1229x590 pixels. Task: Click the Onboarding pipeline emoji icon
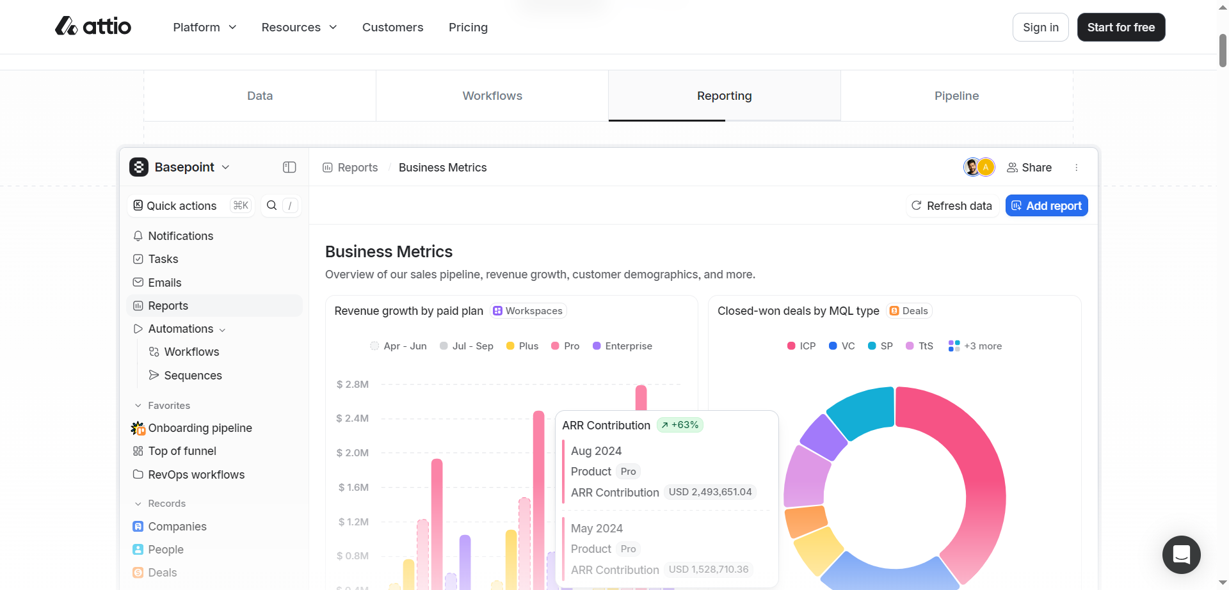tap(138, 428)
